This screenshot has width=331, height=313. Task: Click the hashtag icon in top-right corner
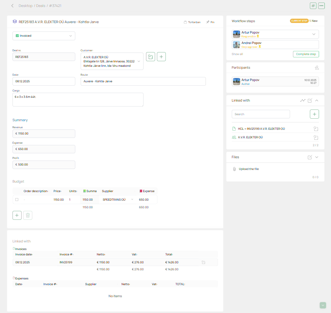coord(313,6)
